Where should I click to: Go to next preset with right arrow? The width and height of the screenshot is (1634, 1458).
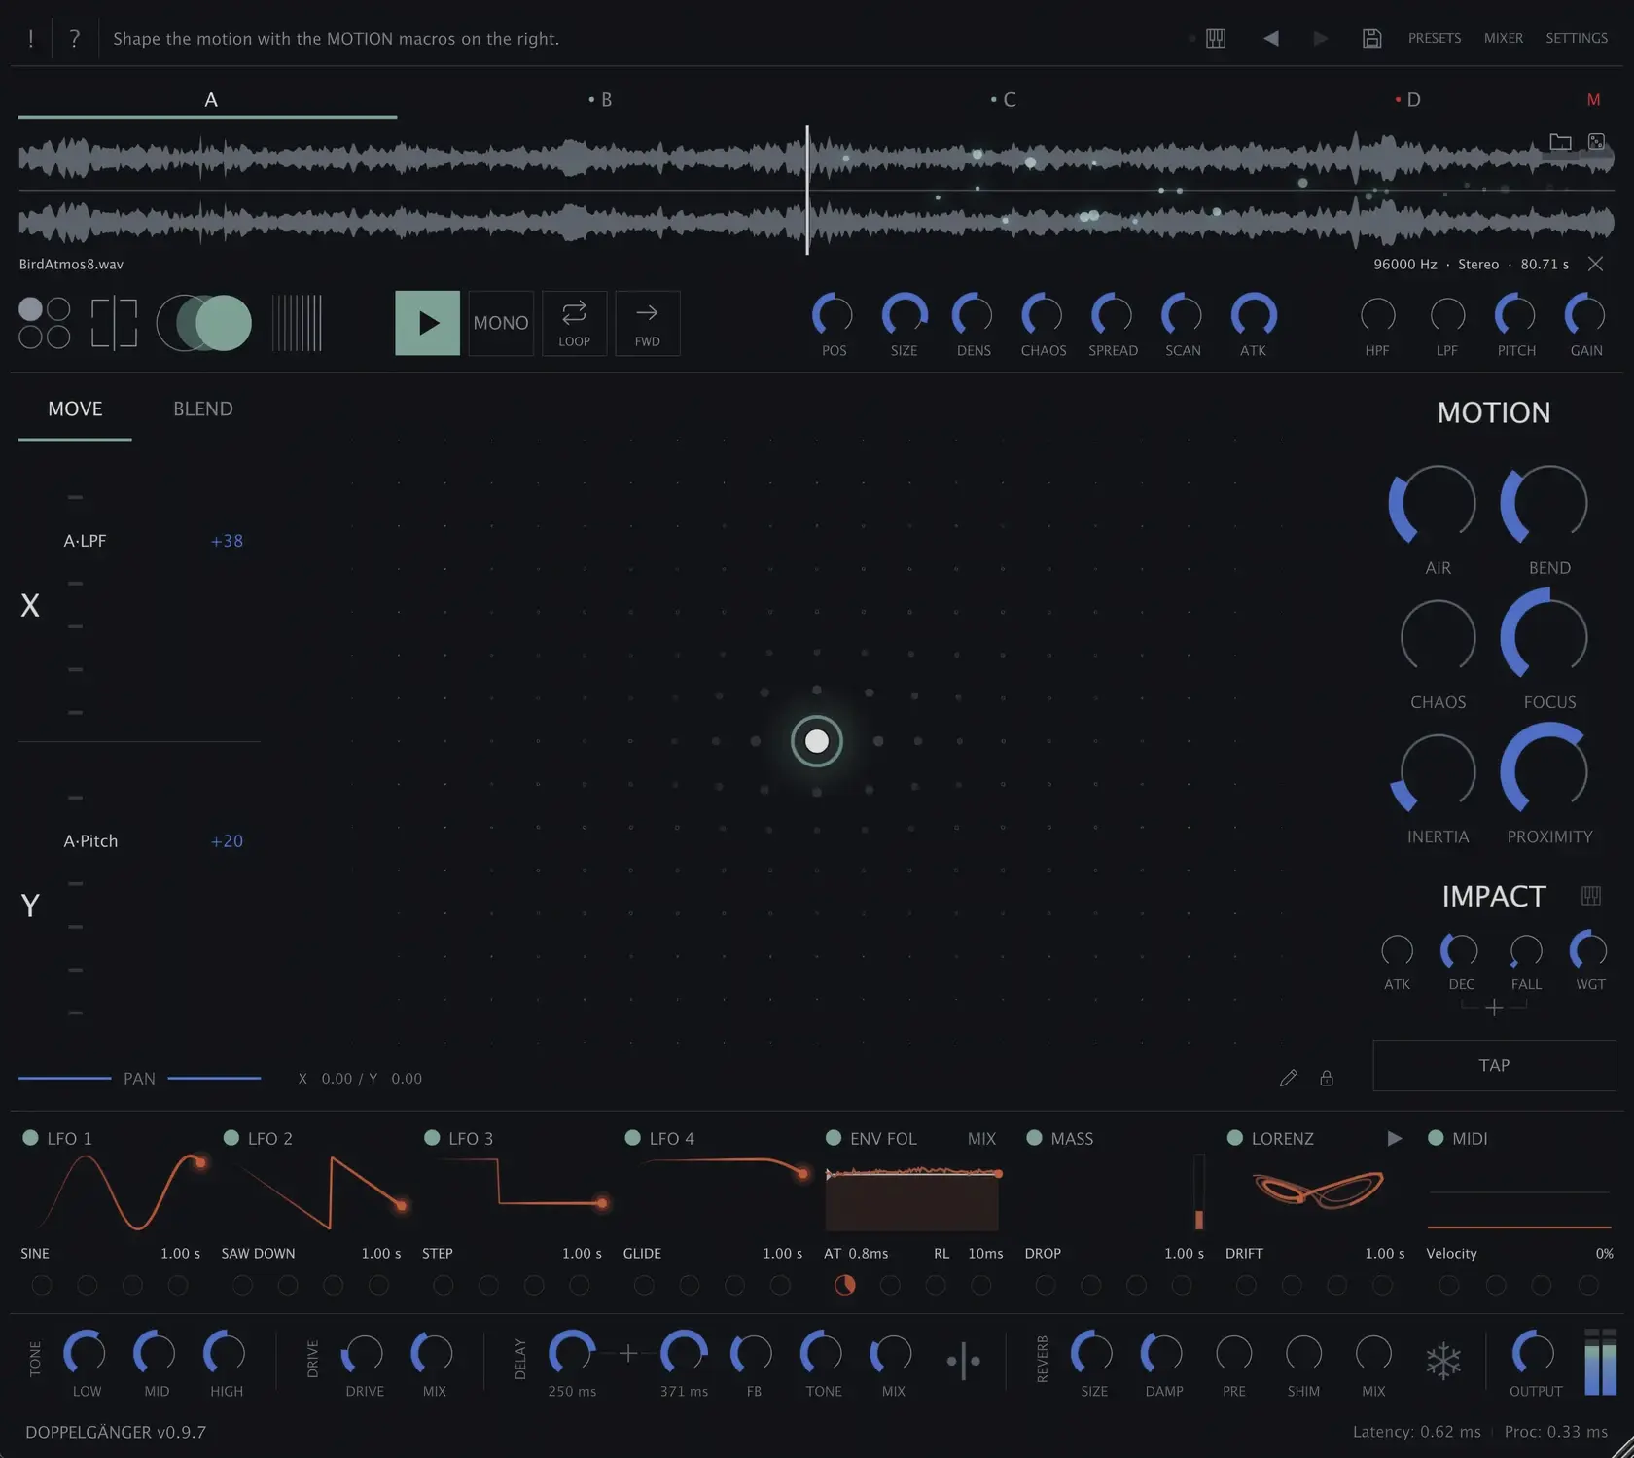1320,38
